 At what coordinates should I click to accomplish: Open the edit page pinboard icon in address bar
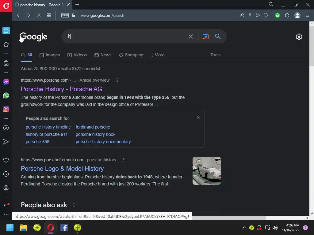point(242,15)
